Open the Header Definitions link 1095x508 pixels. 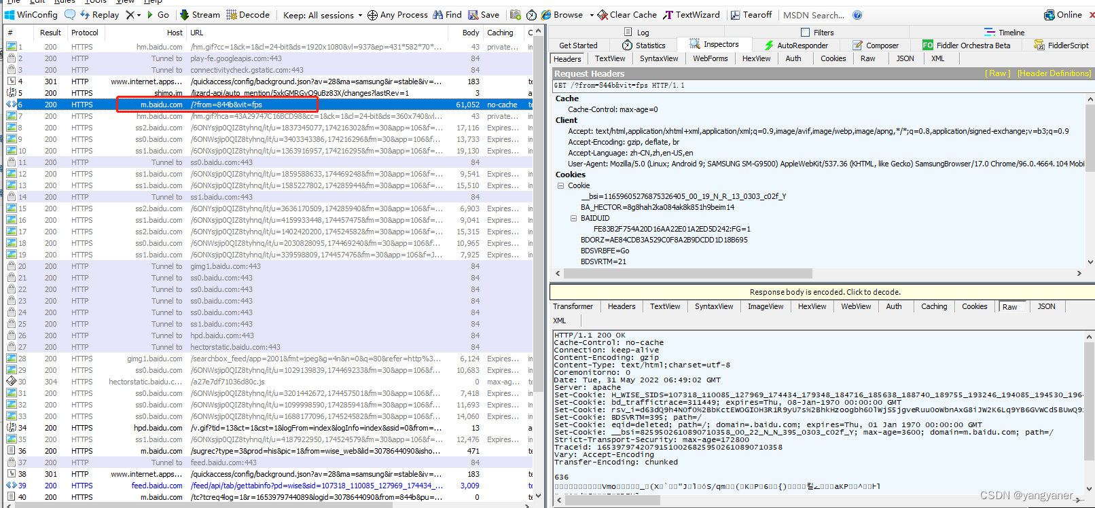coord(1054,73)
